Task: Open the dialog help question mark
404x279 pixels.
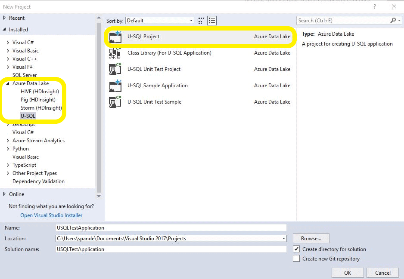Action: click(375, 7)
